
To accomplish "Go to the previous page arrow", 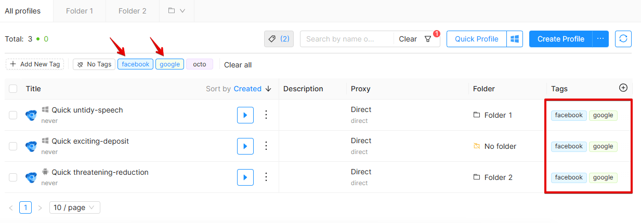I will pyautogui.click(x=11, y=207).
